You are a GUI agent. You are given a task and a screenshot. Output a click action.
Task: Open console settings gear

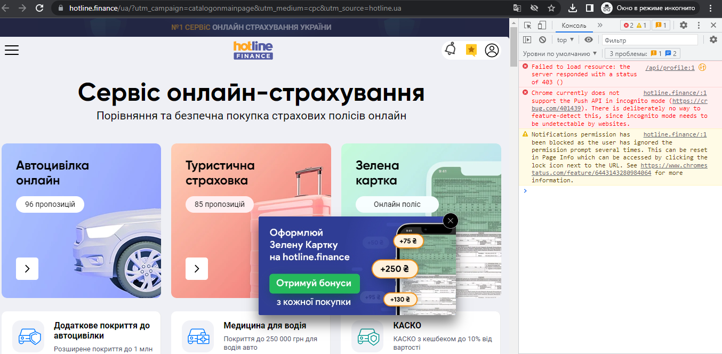713,39
